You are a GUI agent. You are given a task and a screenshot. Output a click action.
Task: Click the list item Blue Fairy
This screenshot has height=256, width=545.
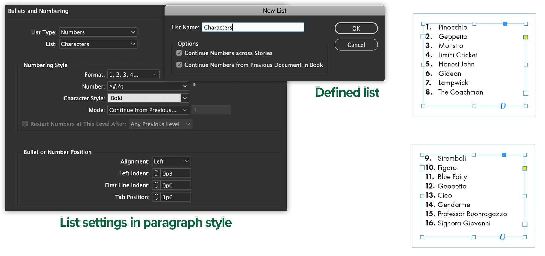pyautogui.click(x=452, y=177)
